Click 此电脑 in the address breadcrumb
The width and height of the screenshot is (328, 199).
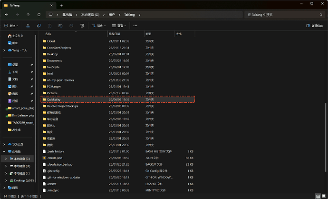pyautogui.click(x=67, y=15)
